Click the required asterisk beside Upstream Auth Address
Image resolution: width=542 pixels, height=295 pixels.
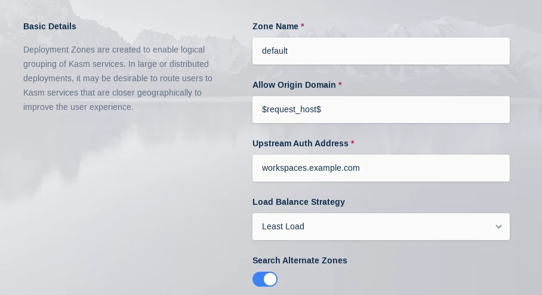click(353, 143)
